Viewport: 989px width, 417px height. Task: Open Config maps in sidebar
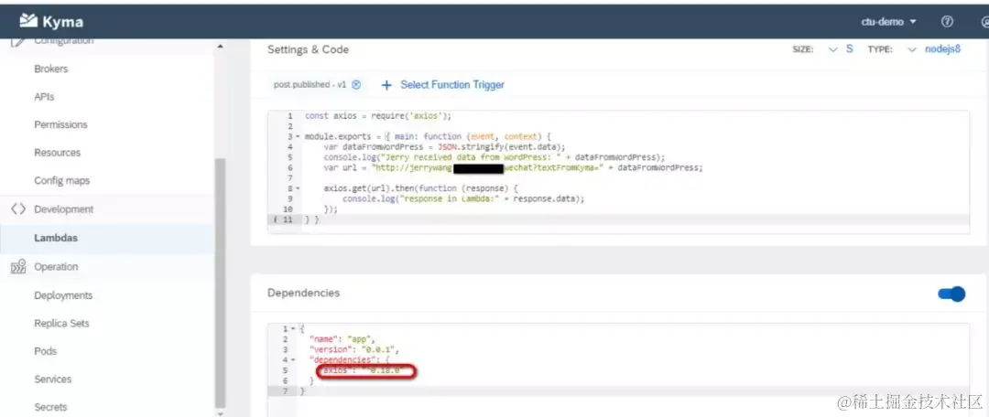[x=62, y=181]
